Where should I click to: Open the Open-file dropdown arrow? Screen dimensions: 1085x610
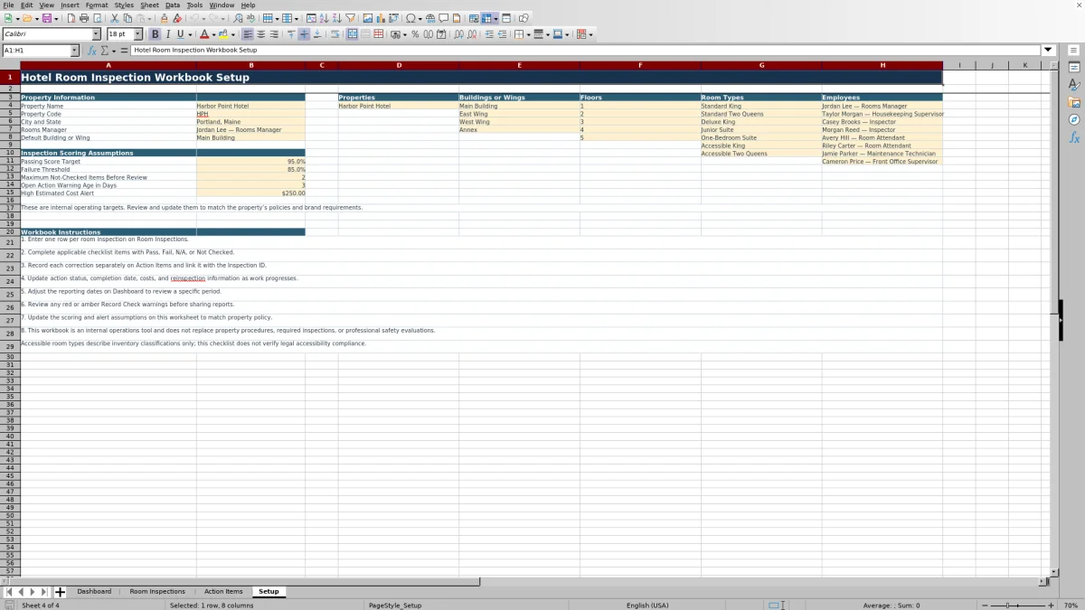tap(36, 18)
